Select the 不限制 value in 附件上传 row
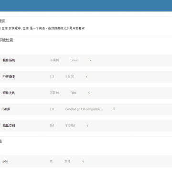This screenshot has width=172, height=172. click(54, 93)
